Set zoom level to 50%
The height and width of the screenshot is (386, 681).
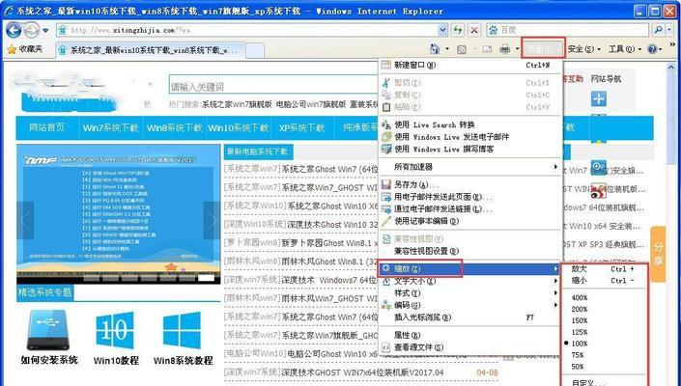[604, 367]
